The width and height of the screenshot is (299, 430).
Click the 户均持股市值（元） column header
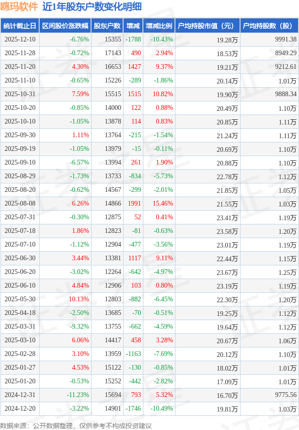click(x=207, y=26)
